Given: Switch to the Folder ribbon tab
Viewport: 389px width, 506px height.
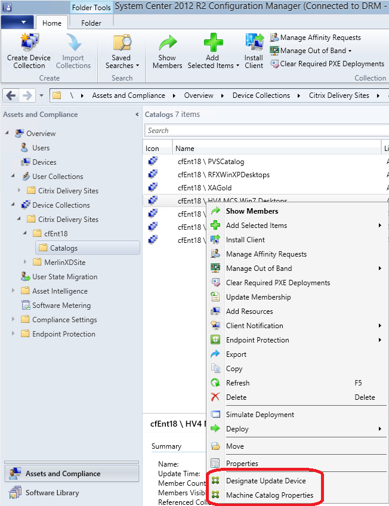Looking at the screenshot, I should tap(91, 23).
